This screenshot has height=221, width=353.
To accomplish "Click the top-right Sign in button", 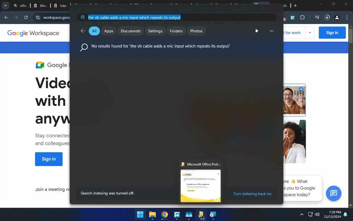I will 332,33.
